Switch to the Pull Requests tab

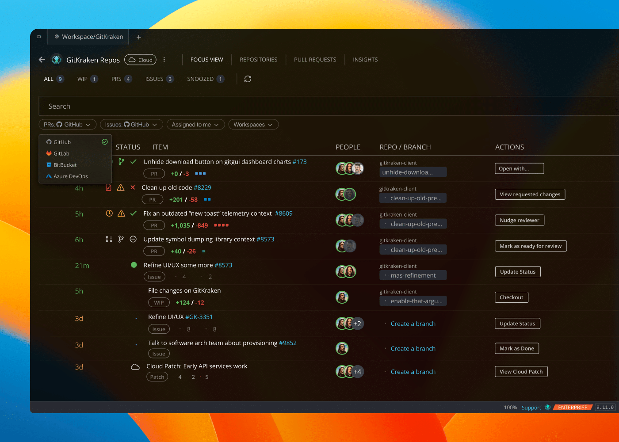(315, 60)
